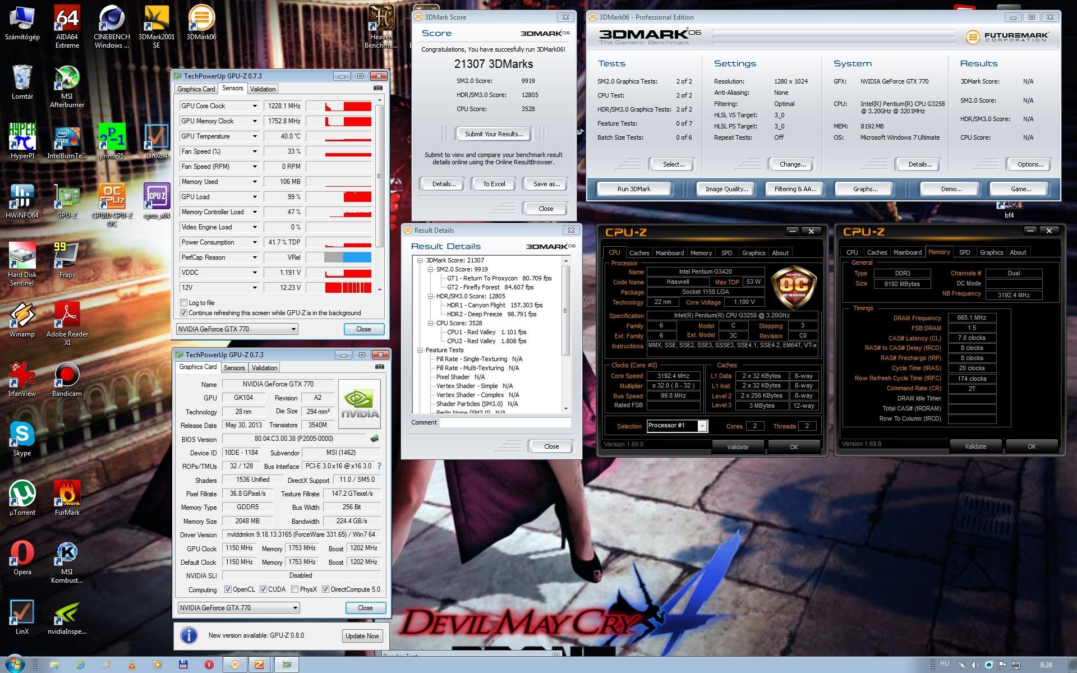The image size is (1077, 673).
Task: Open GPU selector dropdown in GPU-Z Sensors window
Action: 237,329
